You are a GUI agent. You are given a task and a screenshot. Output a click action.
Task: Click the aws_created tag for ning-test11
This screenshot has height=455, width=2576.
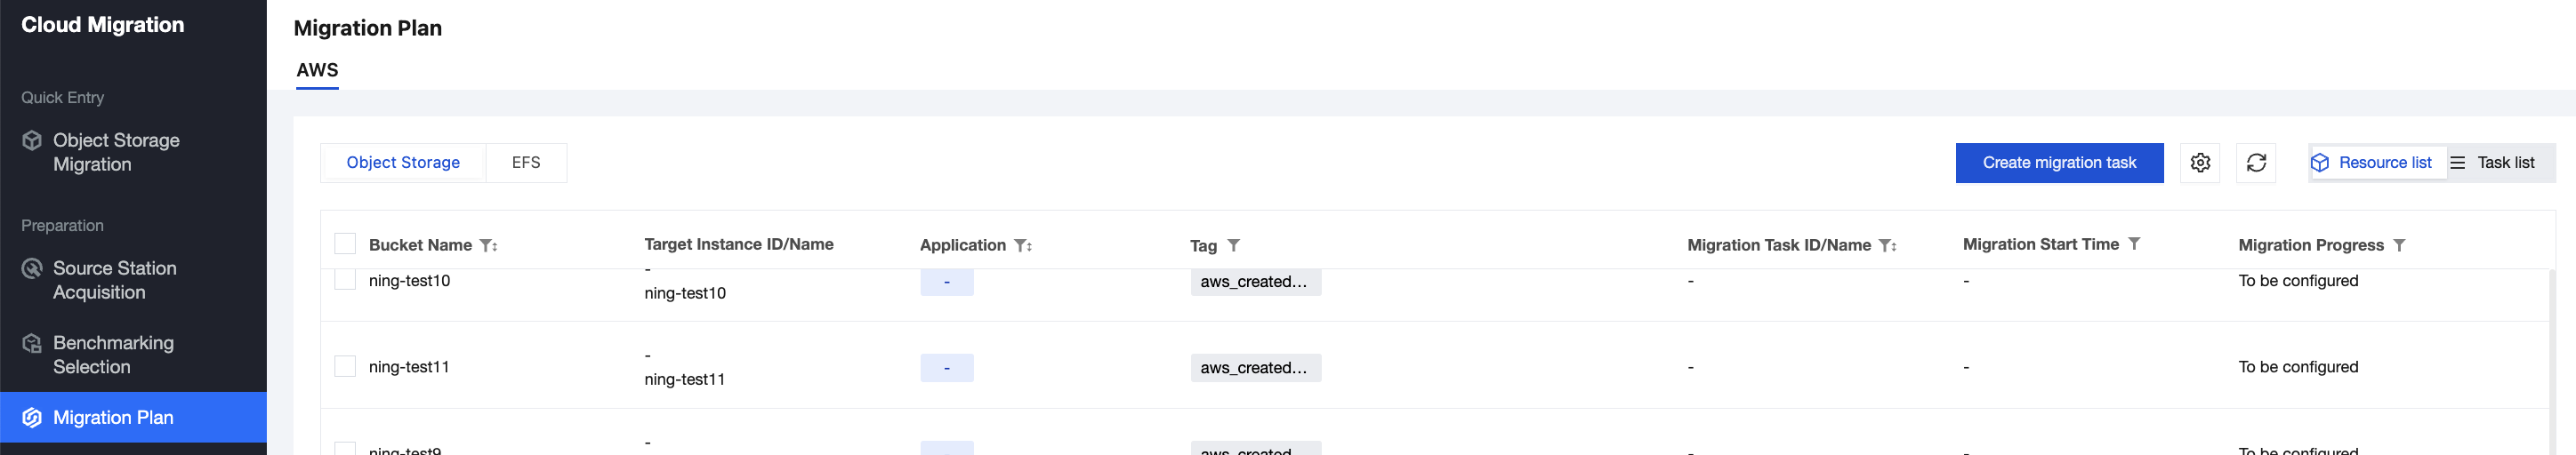[x=1254, y=368]
